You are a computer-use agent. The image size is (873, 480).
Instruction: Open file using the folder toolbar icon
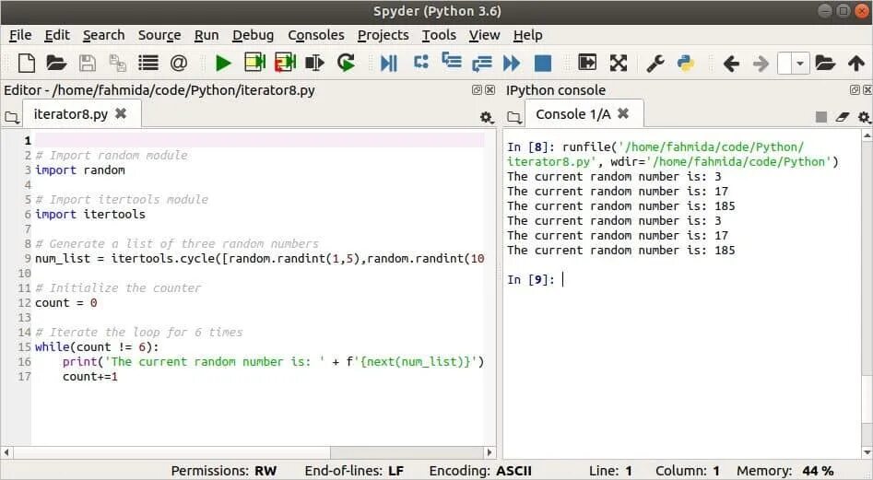tap(56, 63)
